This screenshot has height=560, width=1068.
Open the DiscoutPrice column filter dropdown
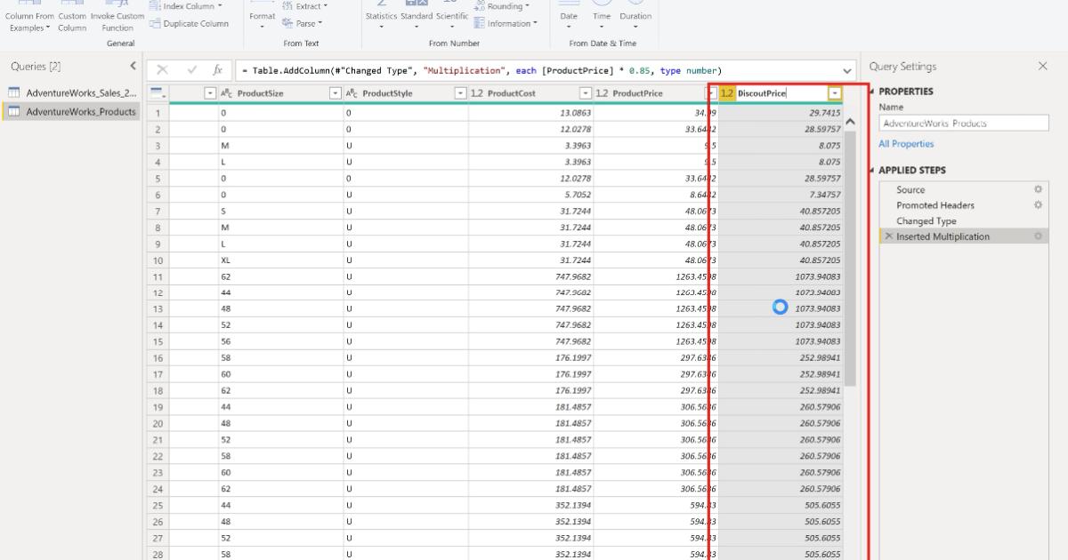pos(833,92)
